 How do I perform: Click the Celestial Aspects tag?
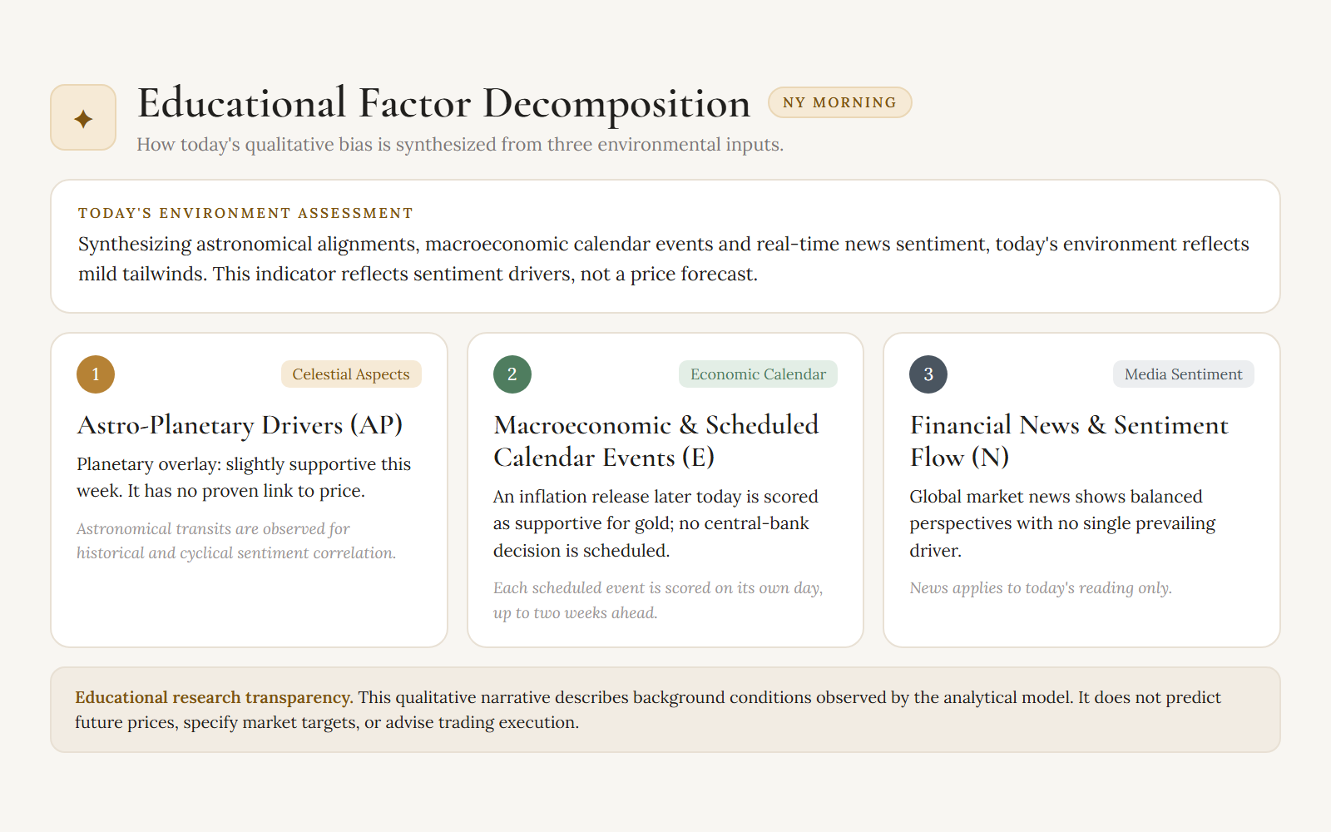(351, 374)
